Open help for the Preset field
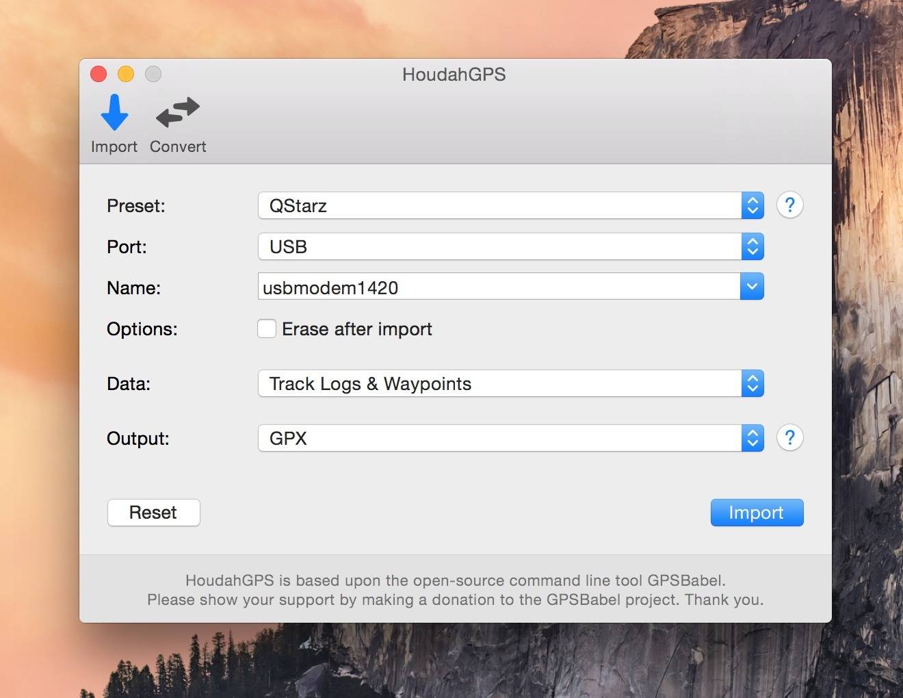Screen dimensions: 903x698 pyautogui.click(x=789, y=205)
